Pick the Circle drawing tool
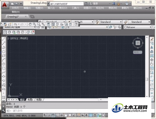The image size is (156, 119). click(4, 64)
